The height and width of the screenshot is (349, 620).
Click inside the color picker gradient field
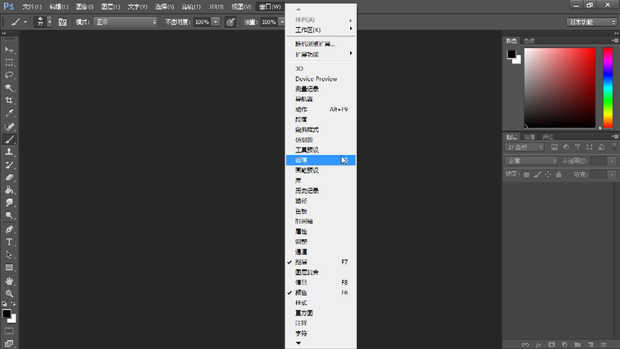point(560,87)
